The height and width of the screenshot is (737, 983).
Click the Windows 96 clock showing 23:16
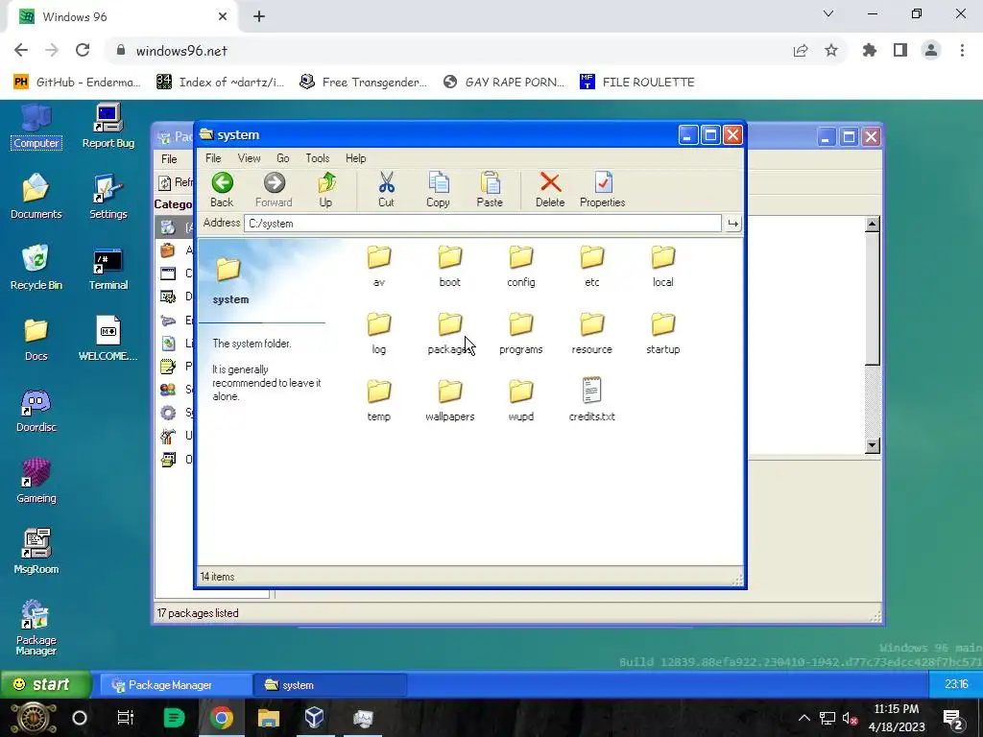click(x=956, y=684)
